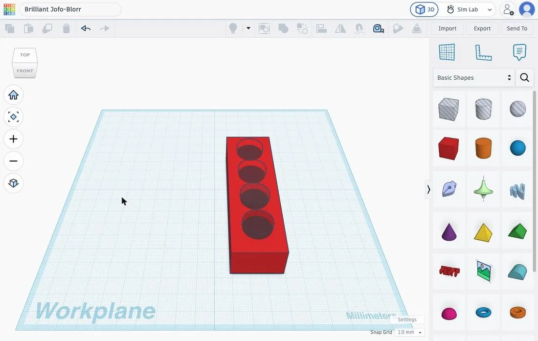
Task: Click the Export button
Action: 482,28
